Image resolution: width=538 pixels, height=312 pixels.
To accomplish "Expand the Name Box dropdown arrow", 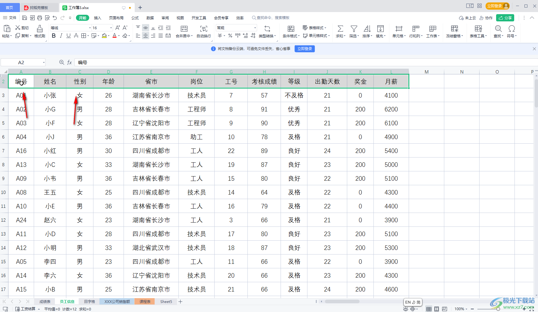I will (44, 62).
